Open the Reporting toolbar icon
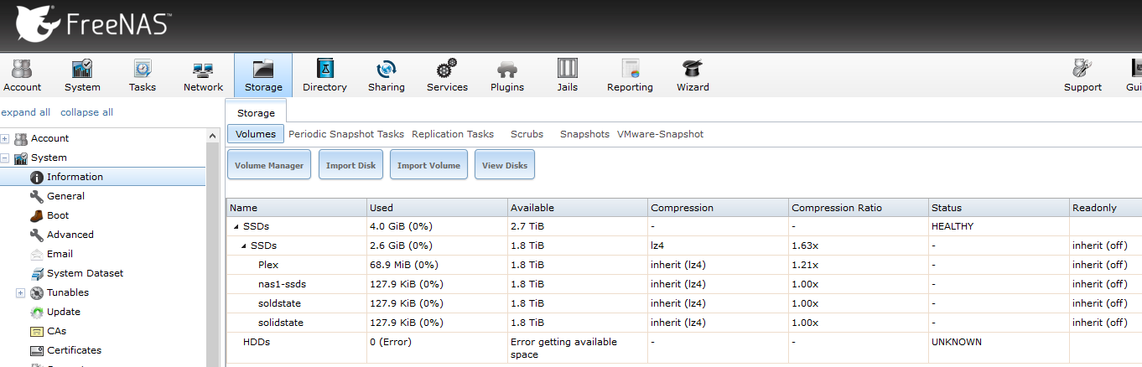Viewport: 1142px width, 367px height. [x=630, y=75]
